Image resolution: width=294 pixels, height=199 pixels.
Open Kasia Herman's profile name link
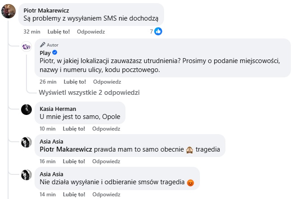point(58,109)
